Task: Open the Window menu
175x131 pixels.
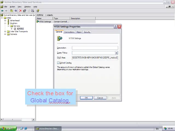Action: click(x=27, y=7)
